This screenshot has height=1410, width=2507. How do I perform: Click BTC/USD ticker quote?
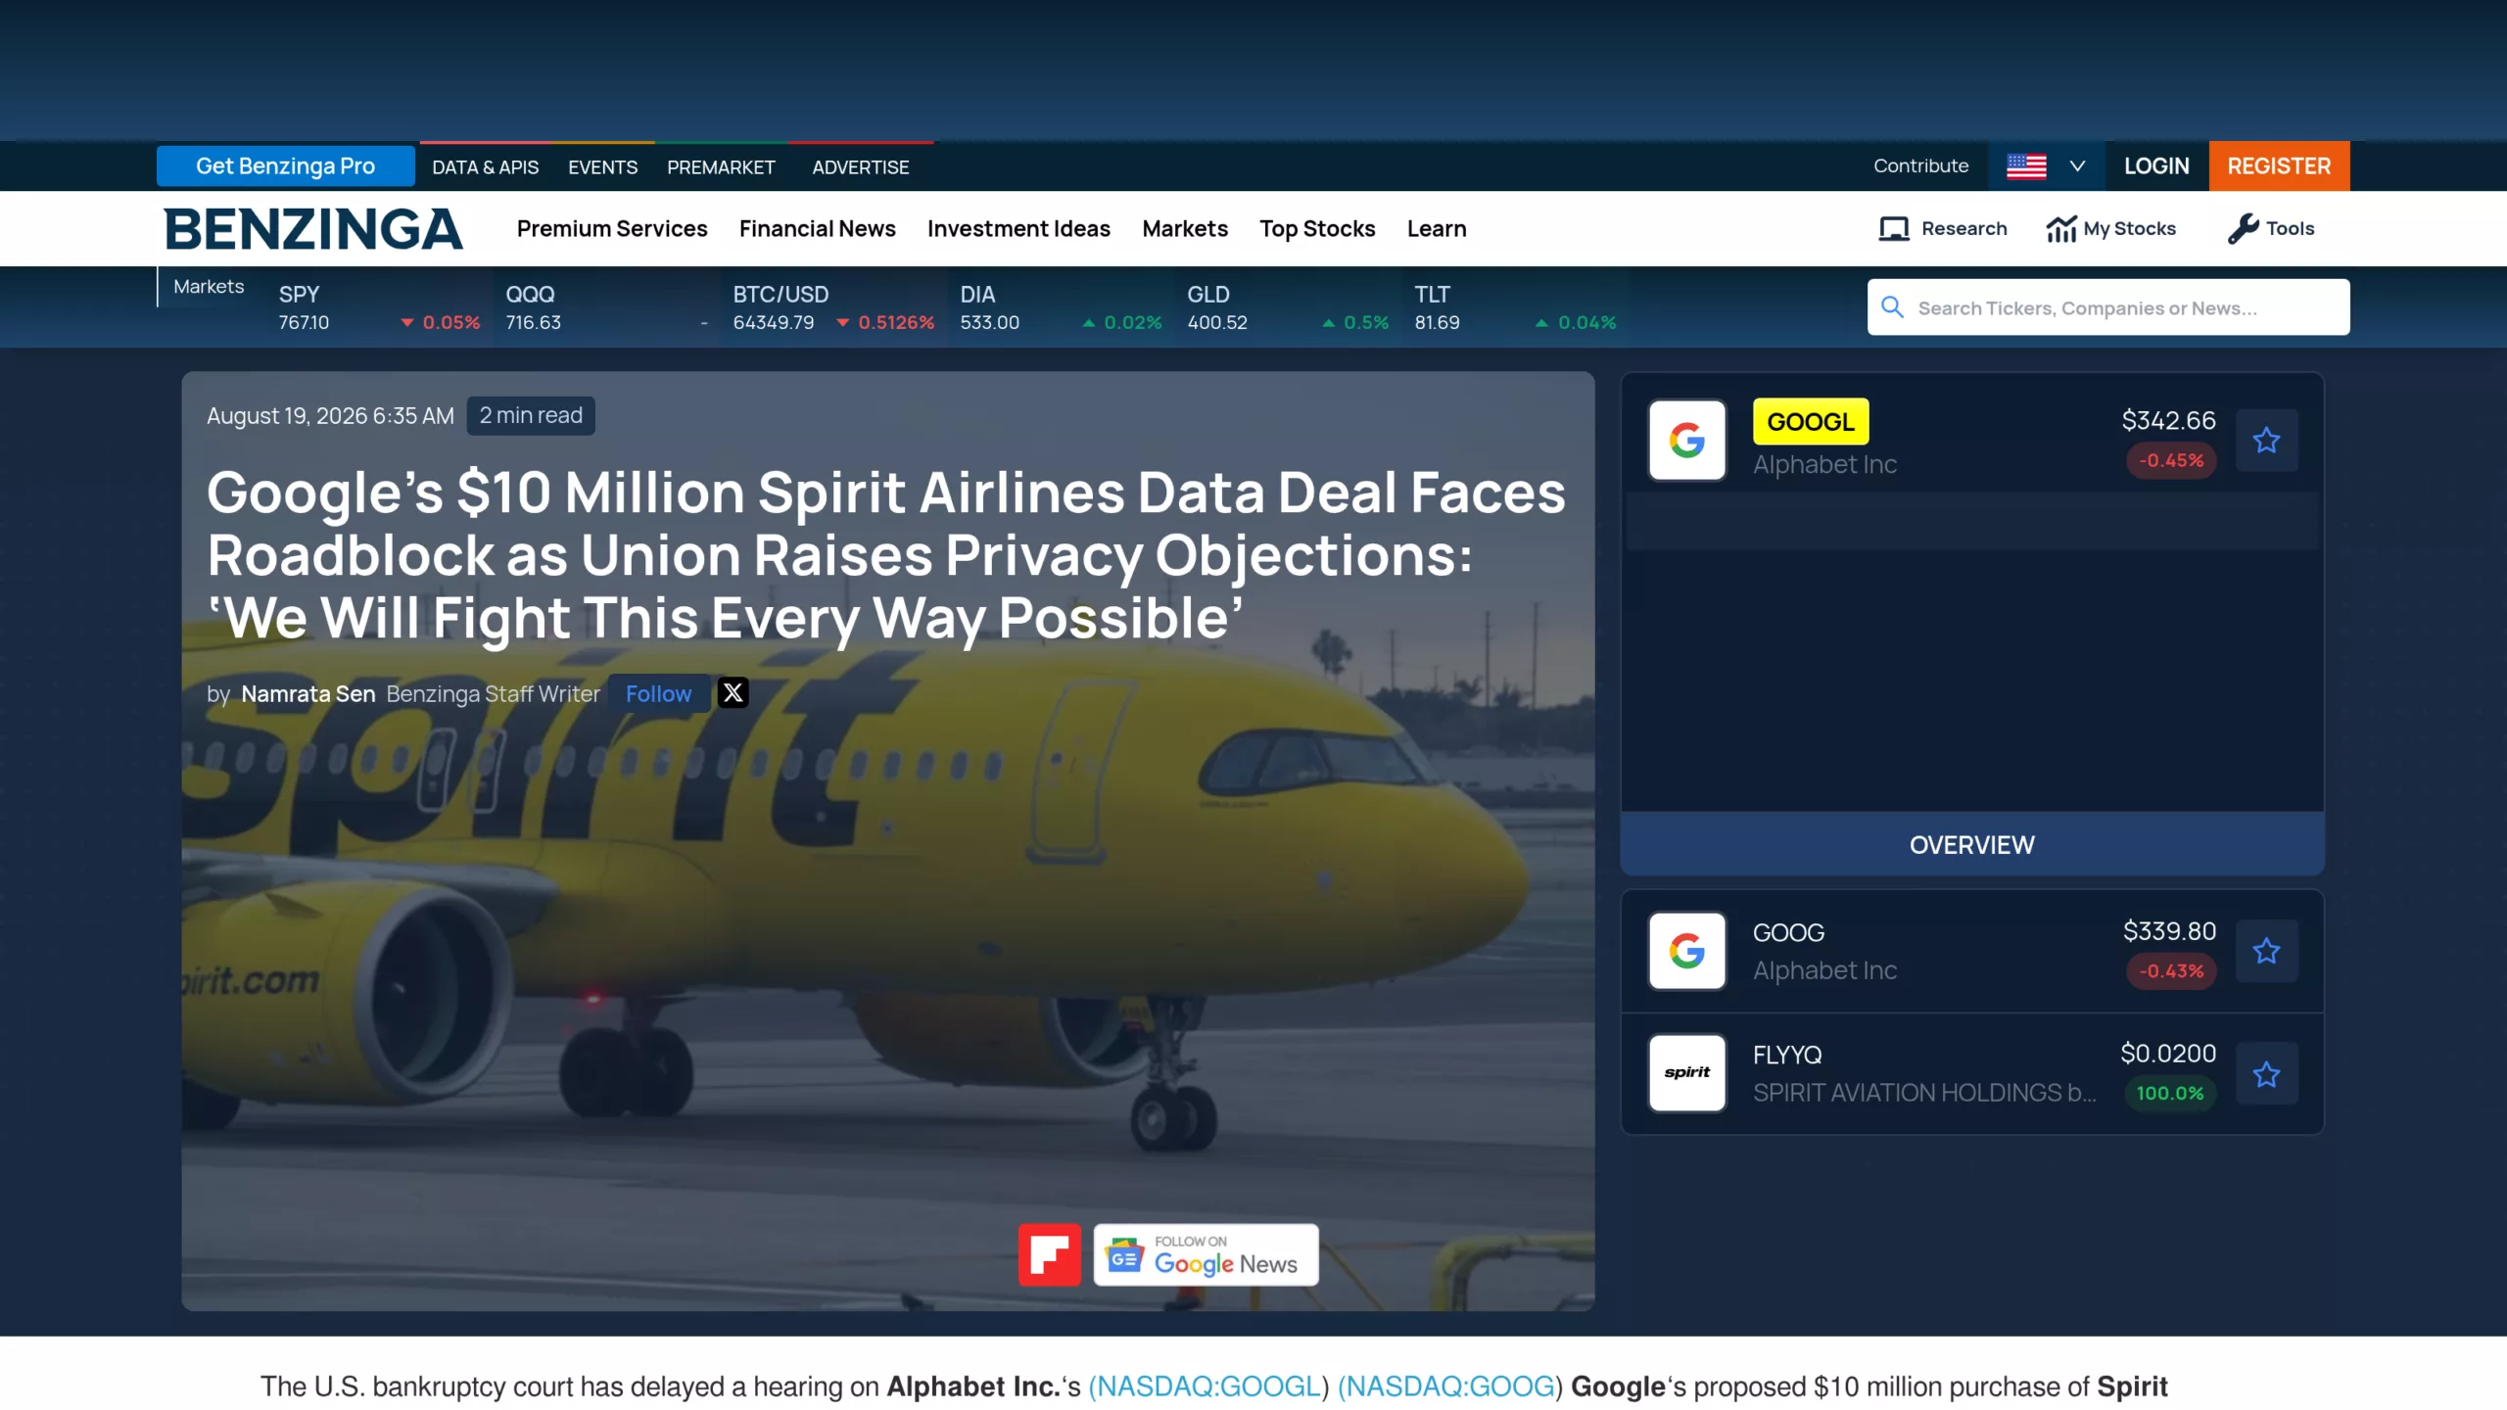tap(834, 307)
